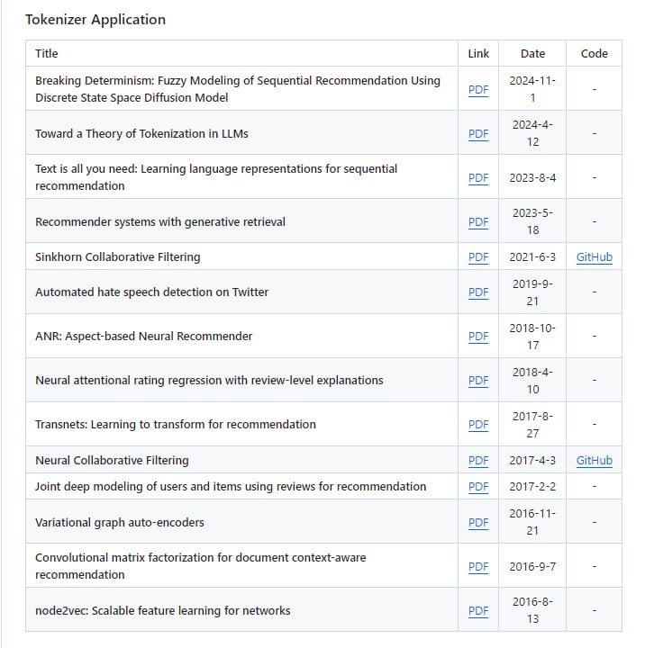Open PDF for Breaking Determinism paper

click(478, 89)
